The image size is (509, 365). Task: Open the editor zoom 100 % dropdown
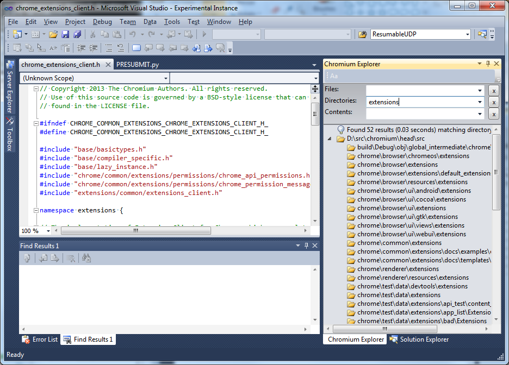click(x=48, y=231)
